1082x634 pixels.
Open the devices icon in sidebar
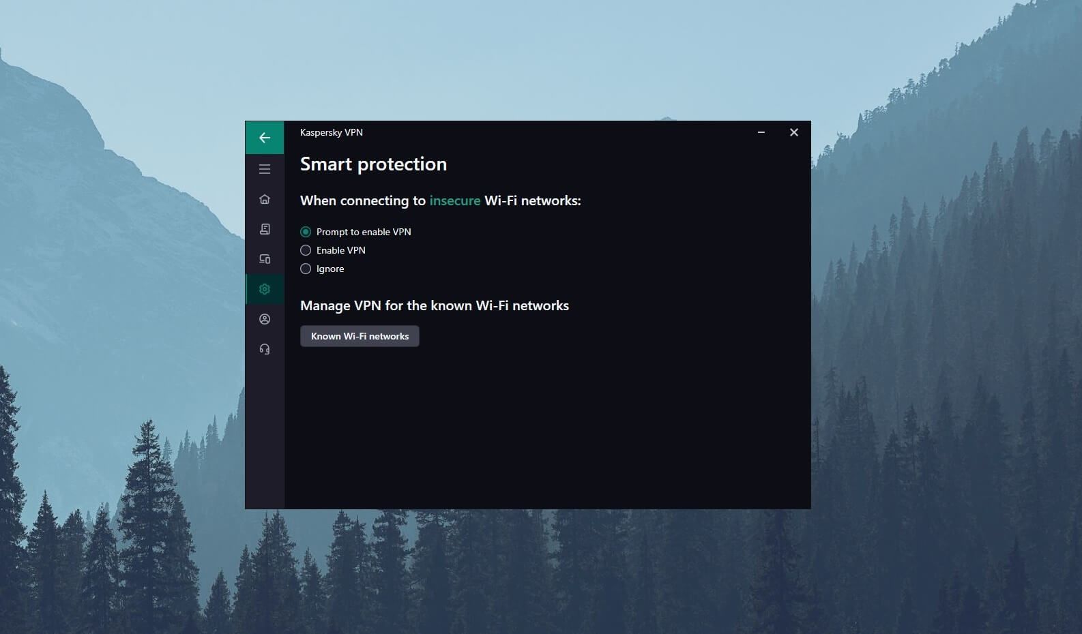(x=265, y=259)
